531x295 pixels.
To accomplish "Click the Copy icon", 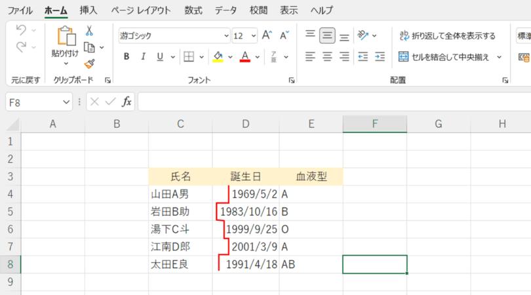I will 89,47.
